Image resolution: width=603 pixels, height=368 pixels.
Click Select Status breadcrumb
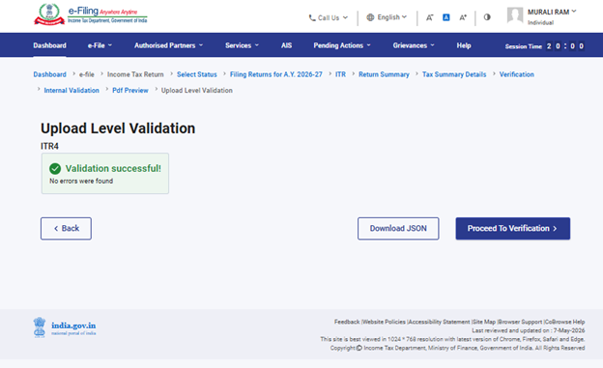click(197, 74)
